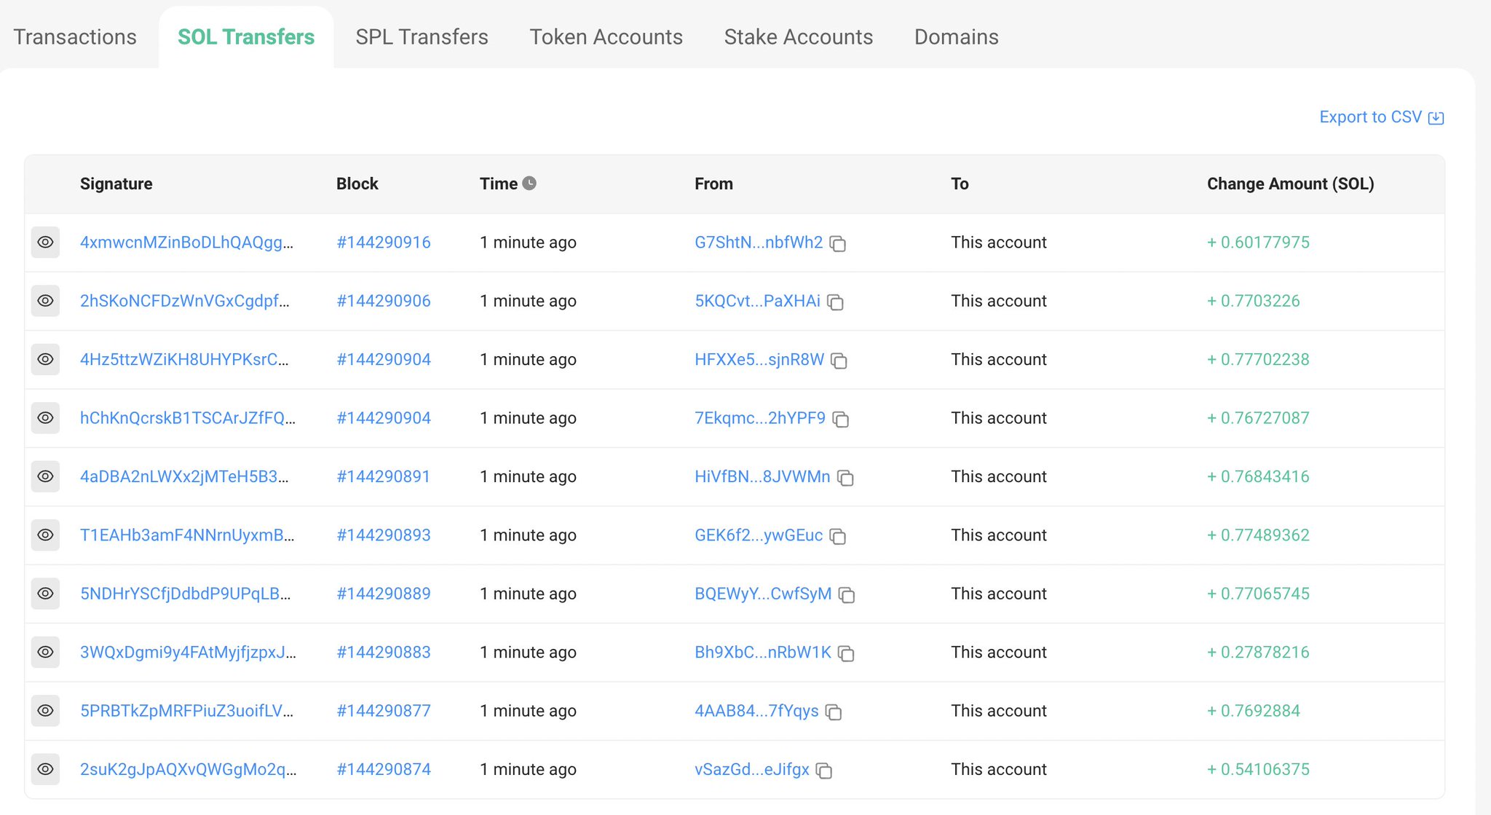Open sender account Bh9XbC...nRbW1K
The width and height of the screenshot is (1491, 815).
tap(763, 652)
